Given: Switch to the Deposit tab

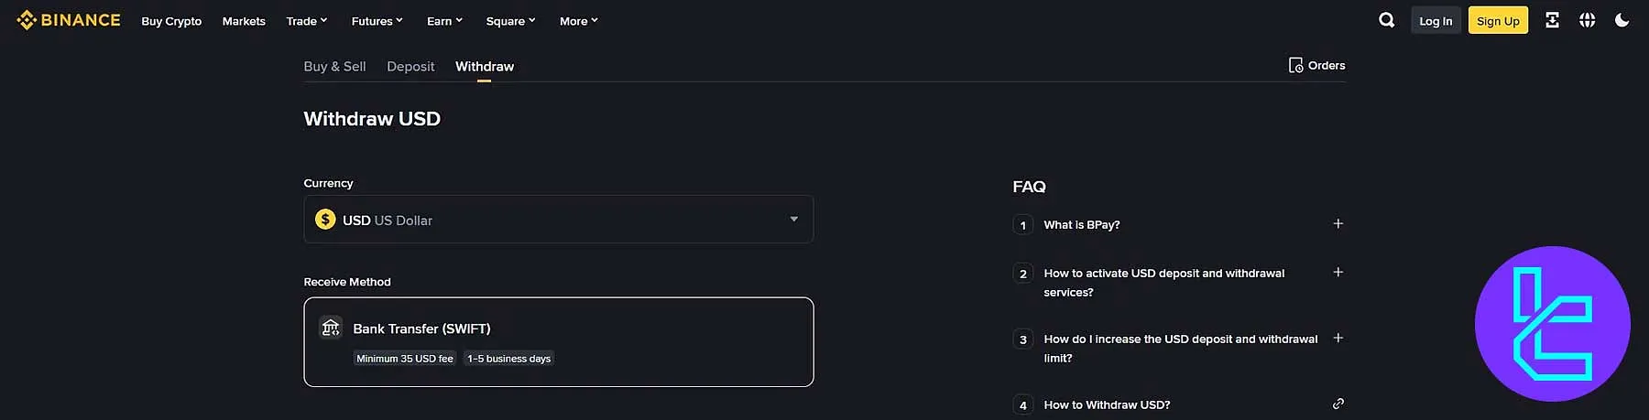Looking at the screenshot, I should pos(410,67).
